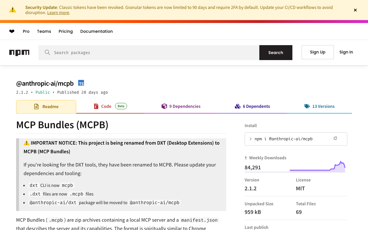The height and width of the screenshot is (230, 368).
Task: Click the black Search button
Action: (276, 53)
